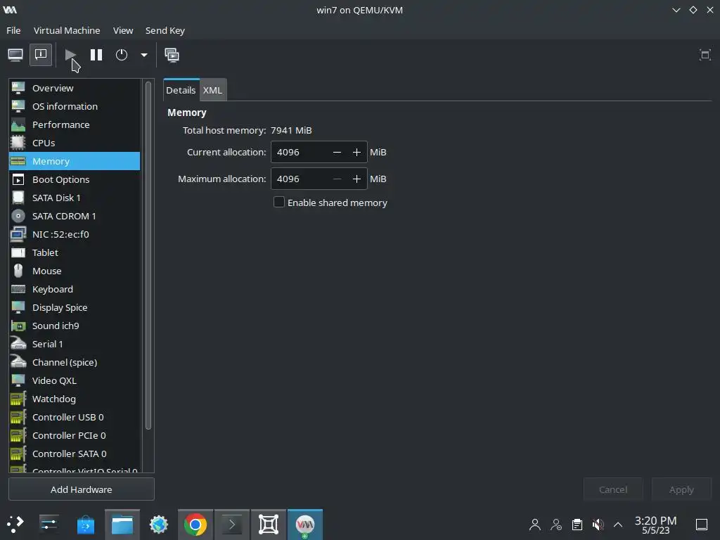Pause the virtual machine
This screenshot has width=720, height=540.
(96, 55)
